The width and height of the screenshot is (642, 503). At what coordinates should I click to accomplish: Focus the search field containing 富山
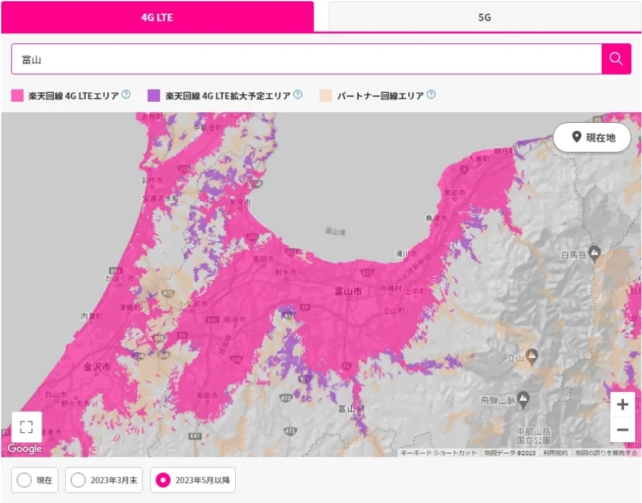pyautogui.click(x=307, y=59)
